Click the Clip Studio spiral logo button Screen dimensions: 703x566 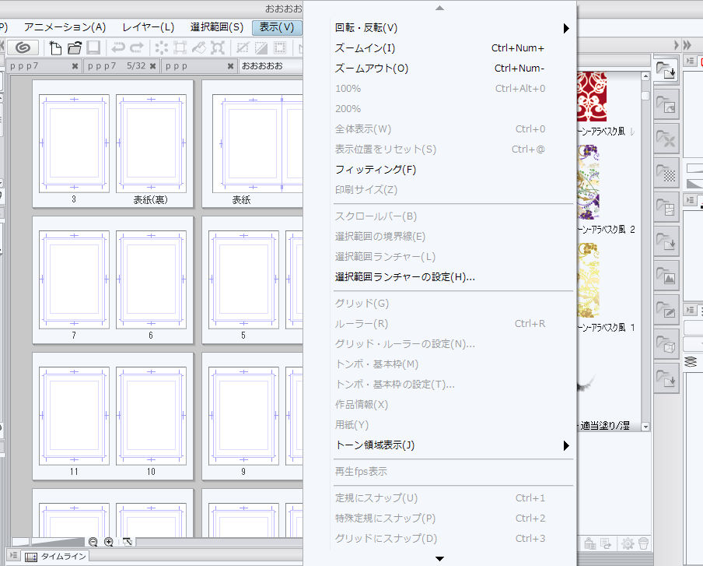coord(26,47)
